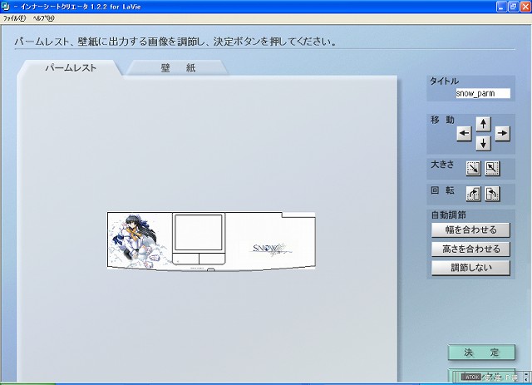Viewport: 532px width, 385px height.
Task: Click the ATOK input method toolbar
Action: tap(492, 377)
